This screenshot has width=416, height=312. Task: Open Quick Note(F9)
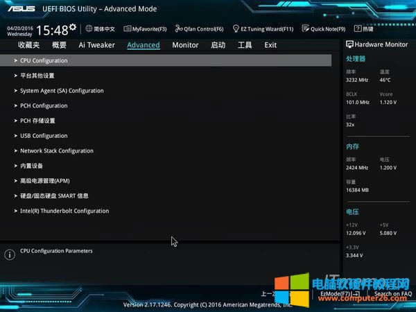click(x=324, y=28)
